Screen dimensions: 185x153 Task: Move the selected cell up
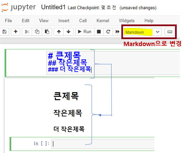tap(59, 32)
